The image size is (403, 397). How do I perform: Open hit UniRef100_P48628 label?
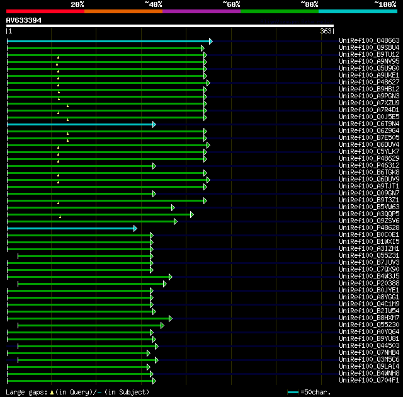tap(369, 227)
